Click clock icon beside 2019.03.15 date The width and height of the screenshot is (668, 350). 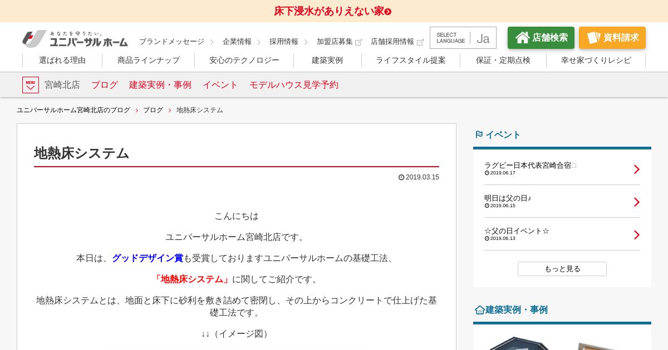pyautogui.click(x=401, y=177)
